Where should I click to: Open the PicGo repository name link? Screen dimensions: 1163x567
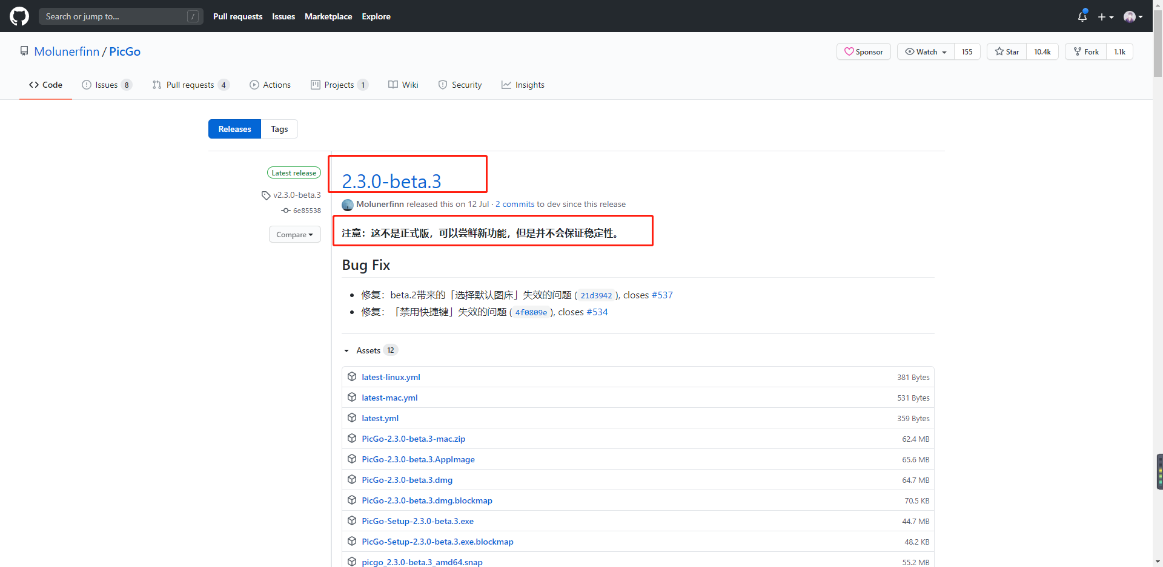(x=125, y=51)
